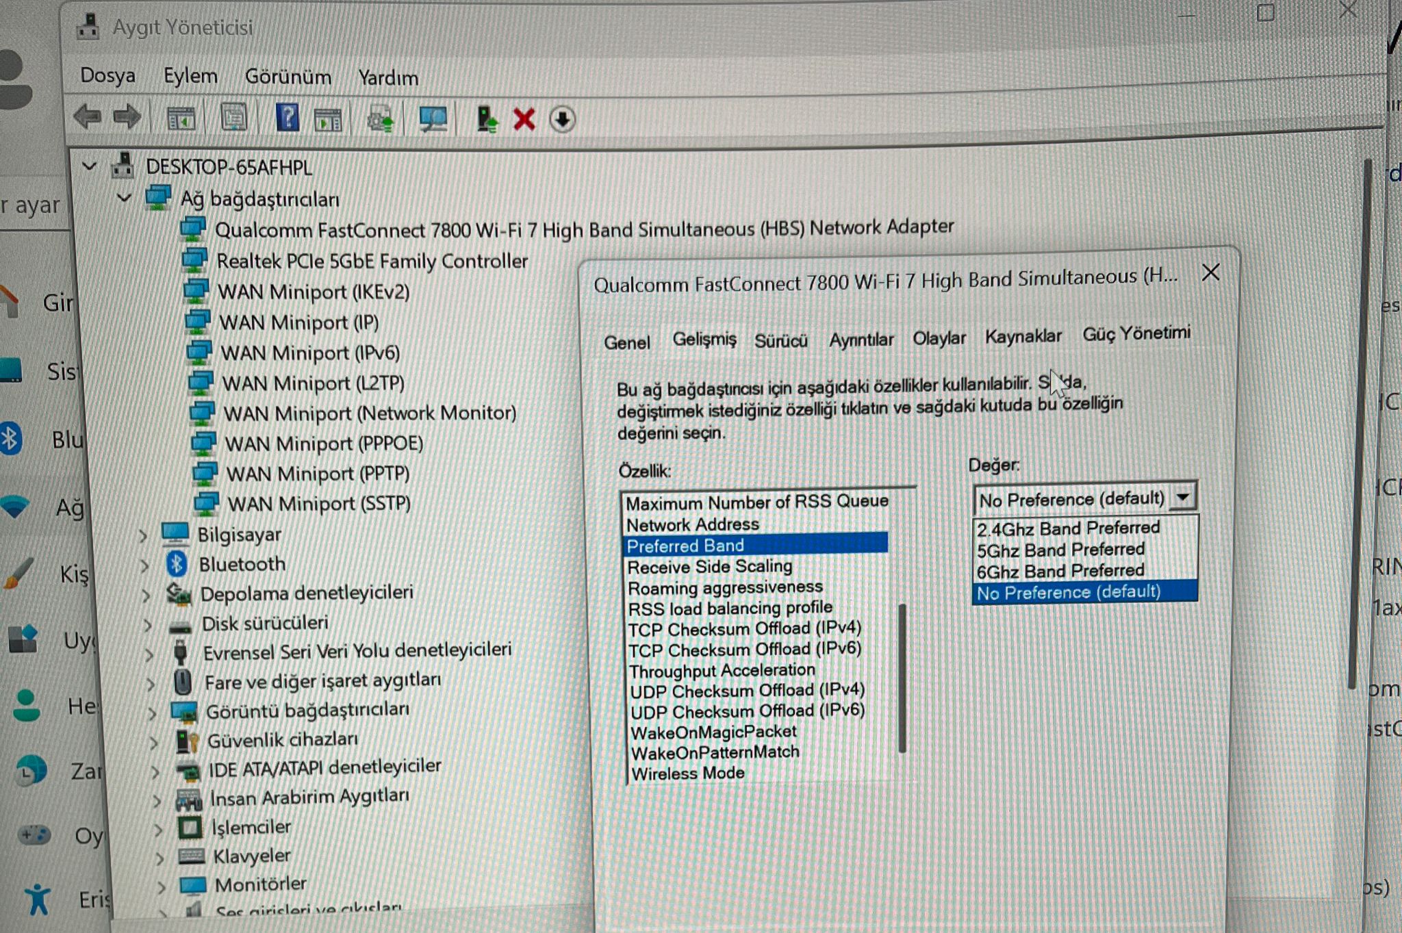Select Realtek PCIe 5GbE Family Controller
Viewport: 1402px width, 933px height.
tap(372, 261)
